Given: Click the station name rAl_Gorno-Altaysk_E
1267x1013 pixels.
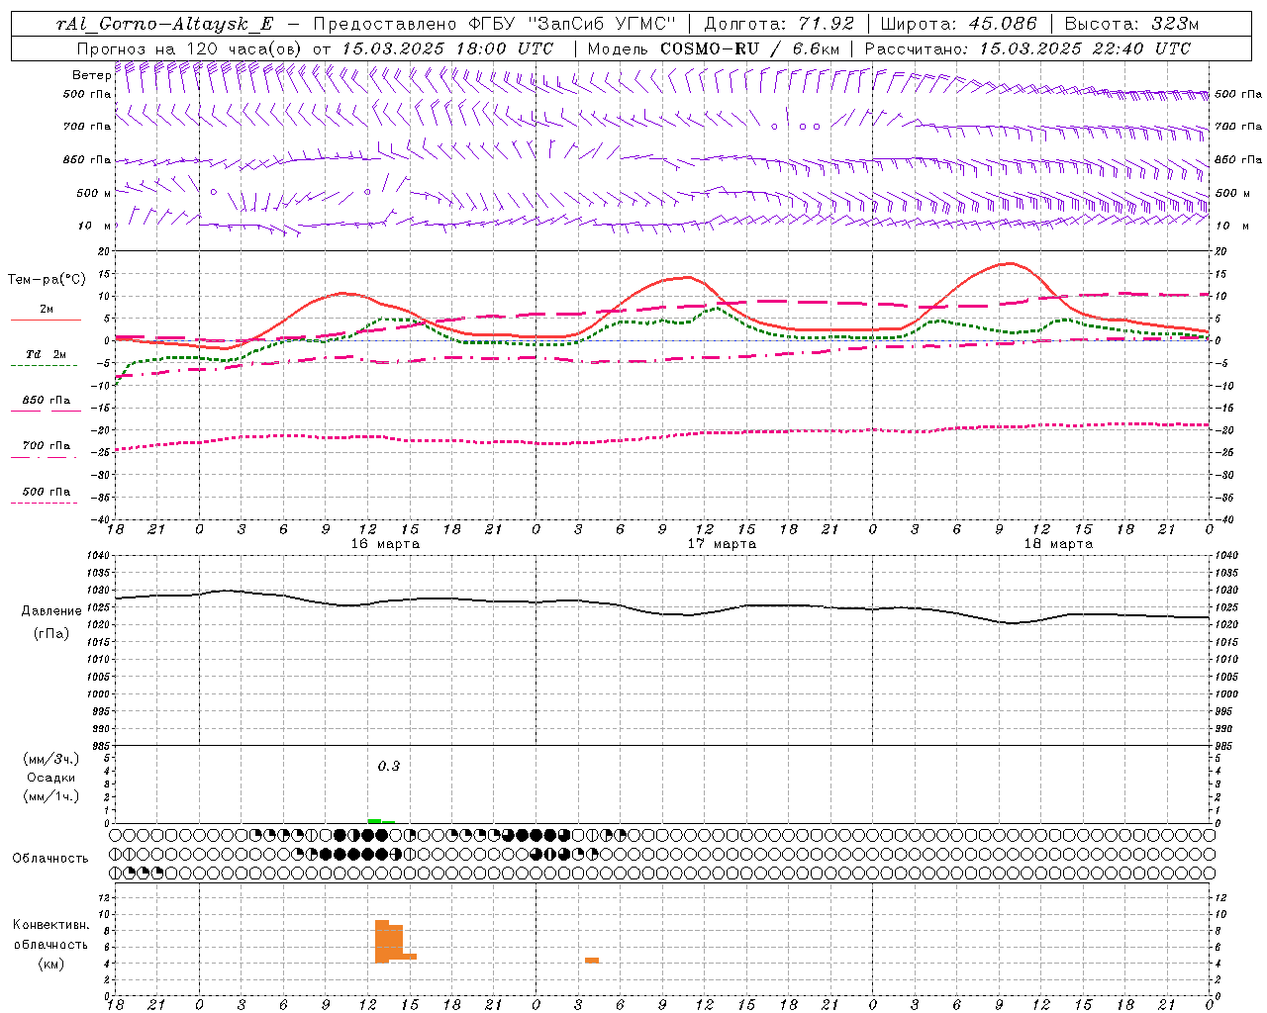Looking at the screenshot, I should click(164, 24).
